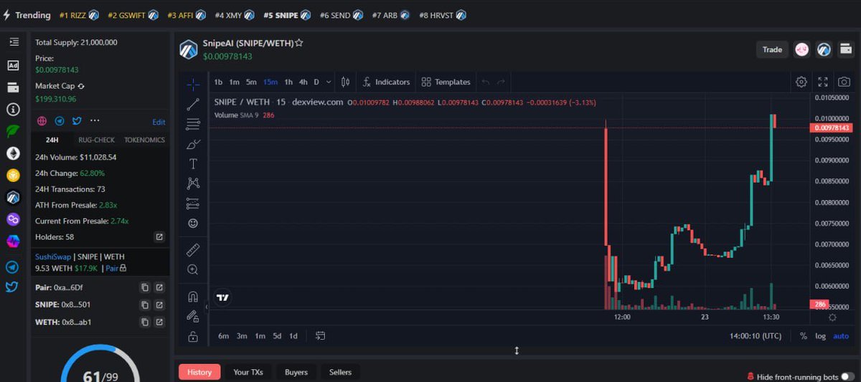Toggle fullscreen chart mode

point(823,82)
